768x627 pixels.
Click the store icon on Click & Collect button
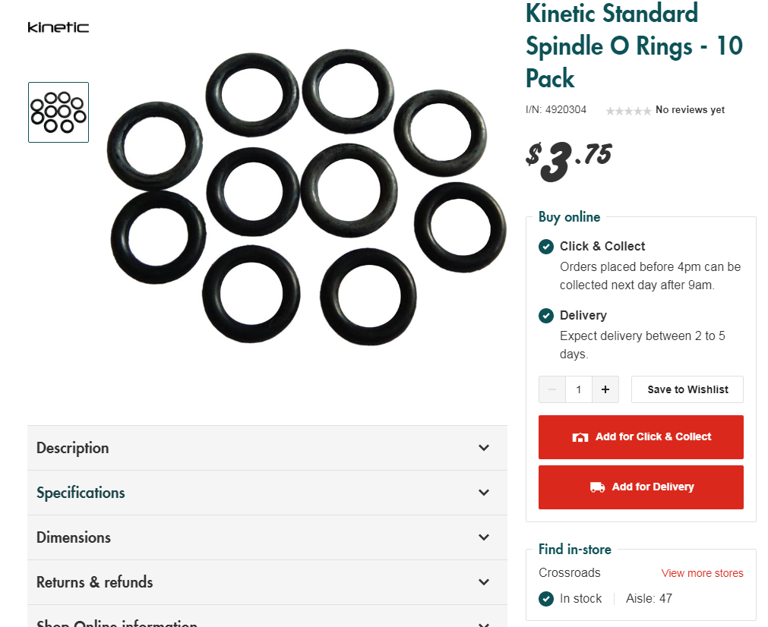coord(580,437)
